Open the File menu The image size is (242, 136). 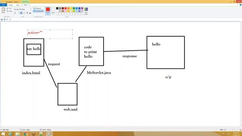(x=3, y=5)
